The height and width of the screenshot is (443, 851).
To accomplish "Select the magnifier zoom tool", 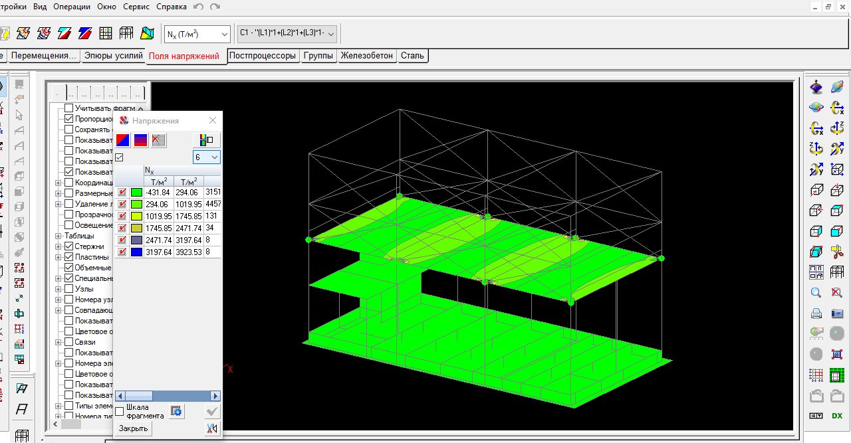I will tap(816, 293).
